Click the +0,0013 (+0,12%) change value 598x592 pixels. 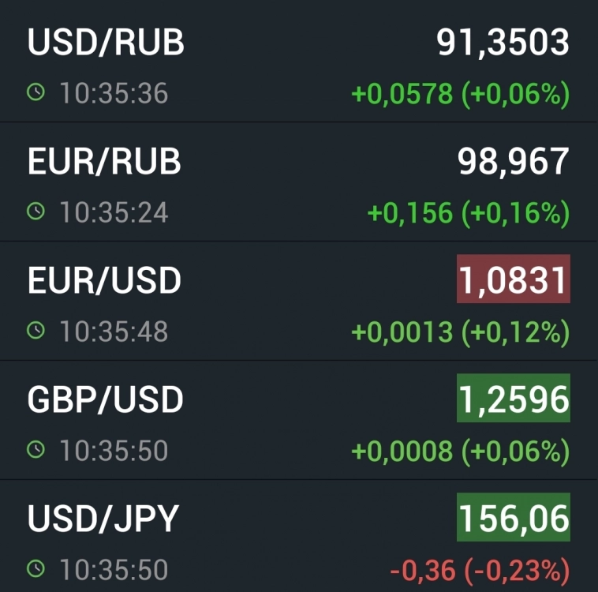tap(460, 332)
